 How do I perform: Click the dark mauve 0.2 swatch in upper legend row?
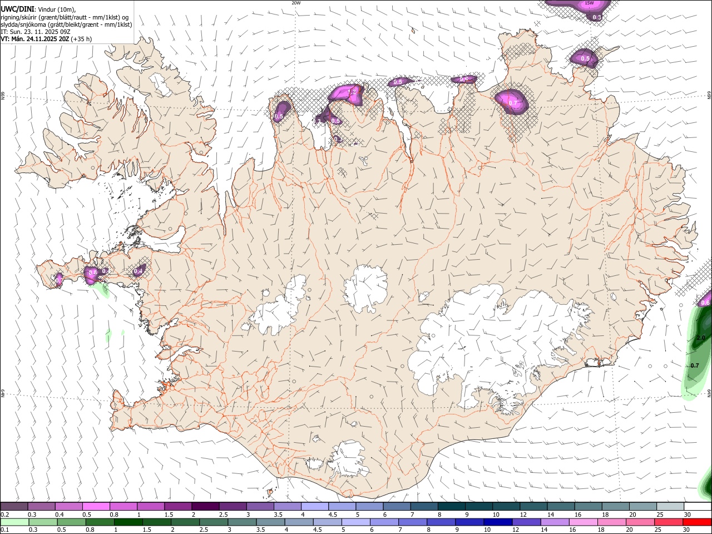coord(14,506)
